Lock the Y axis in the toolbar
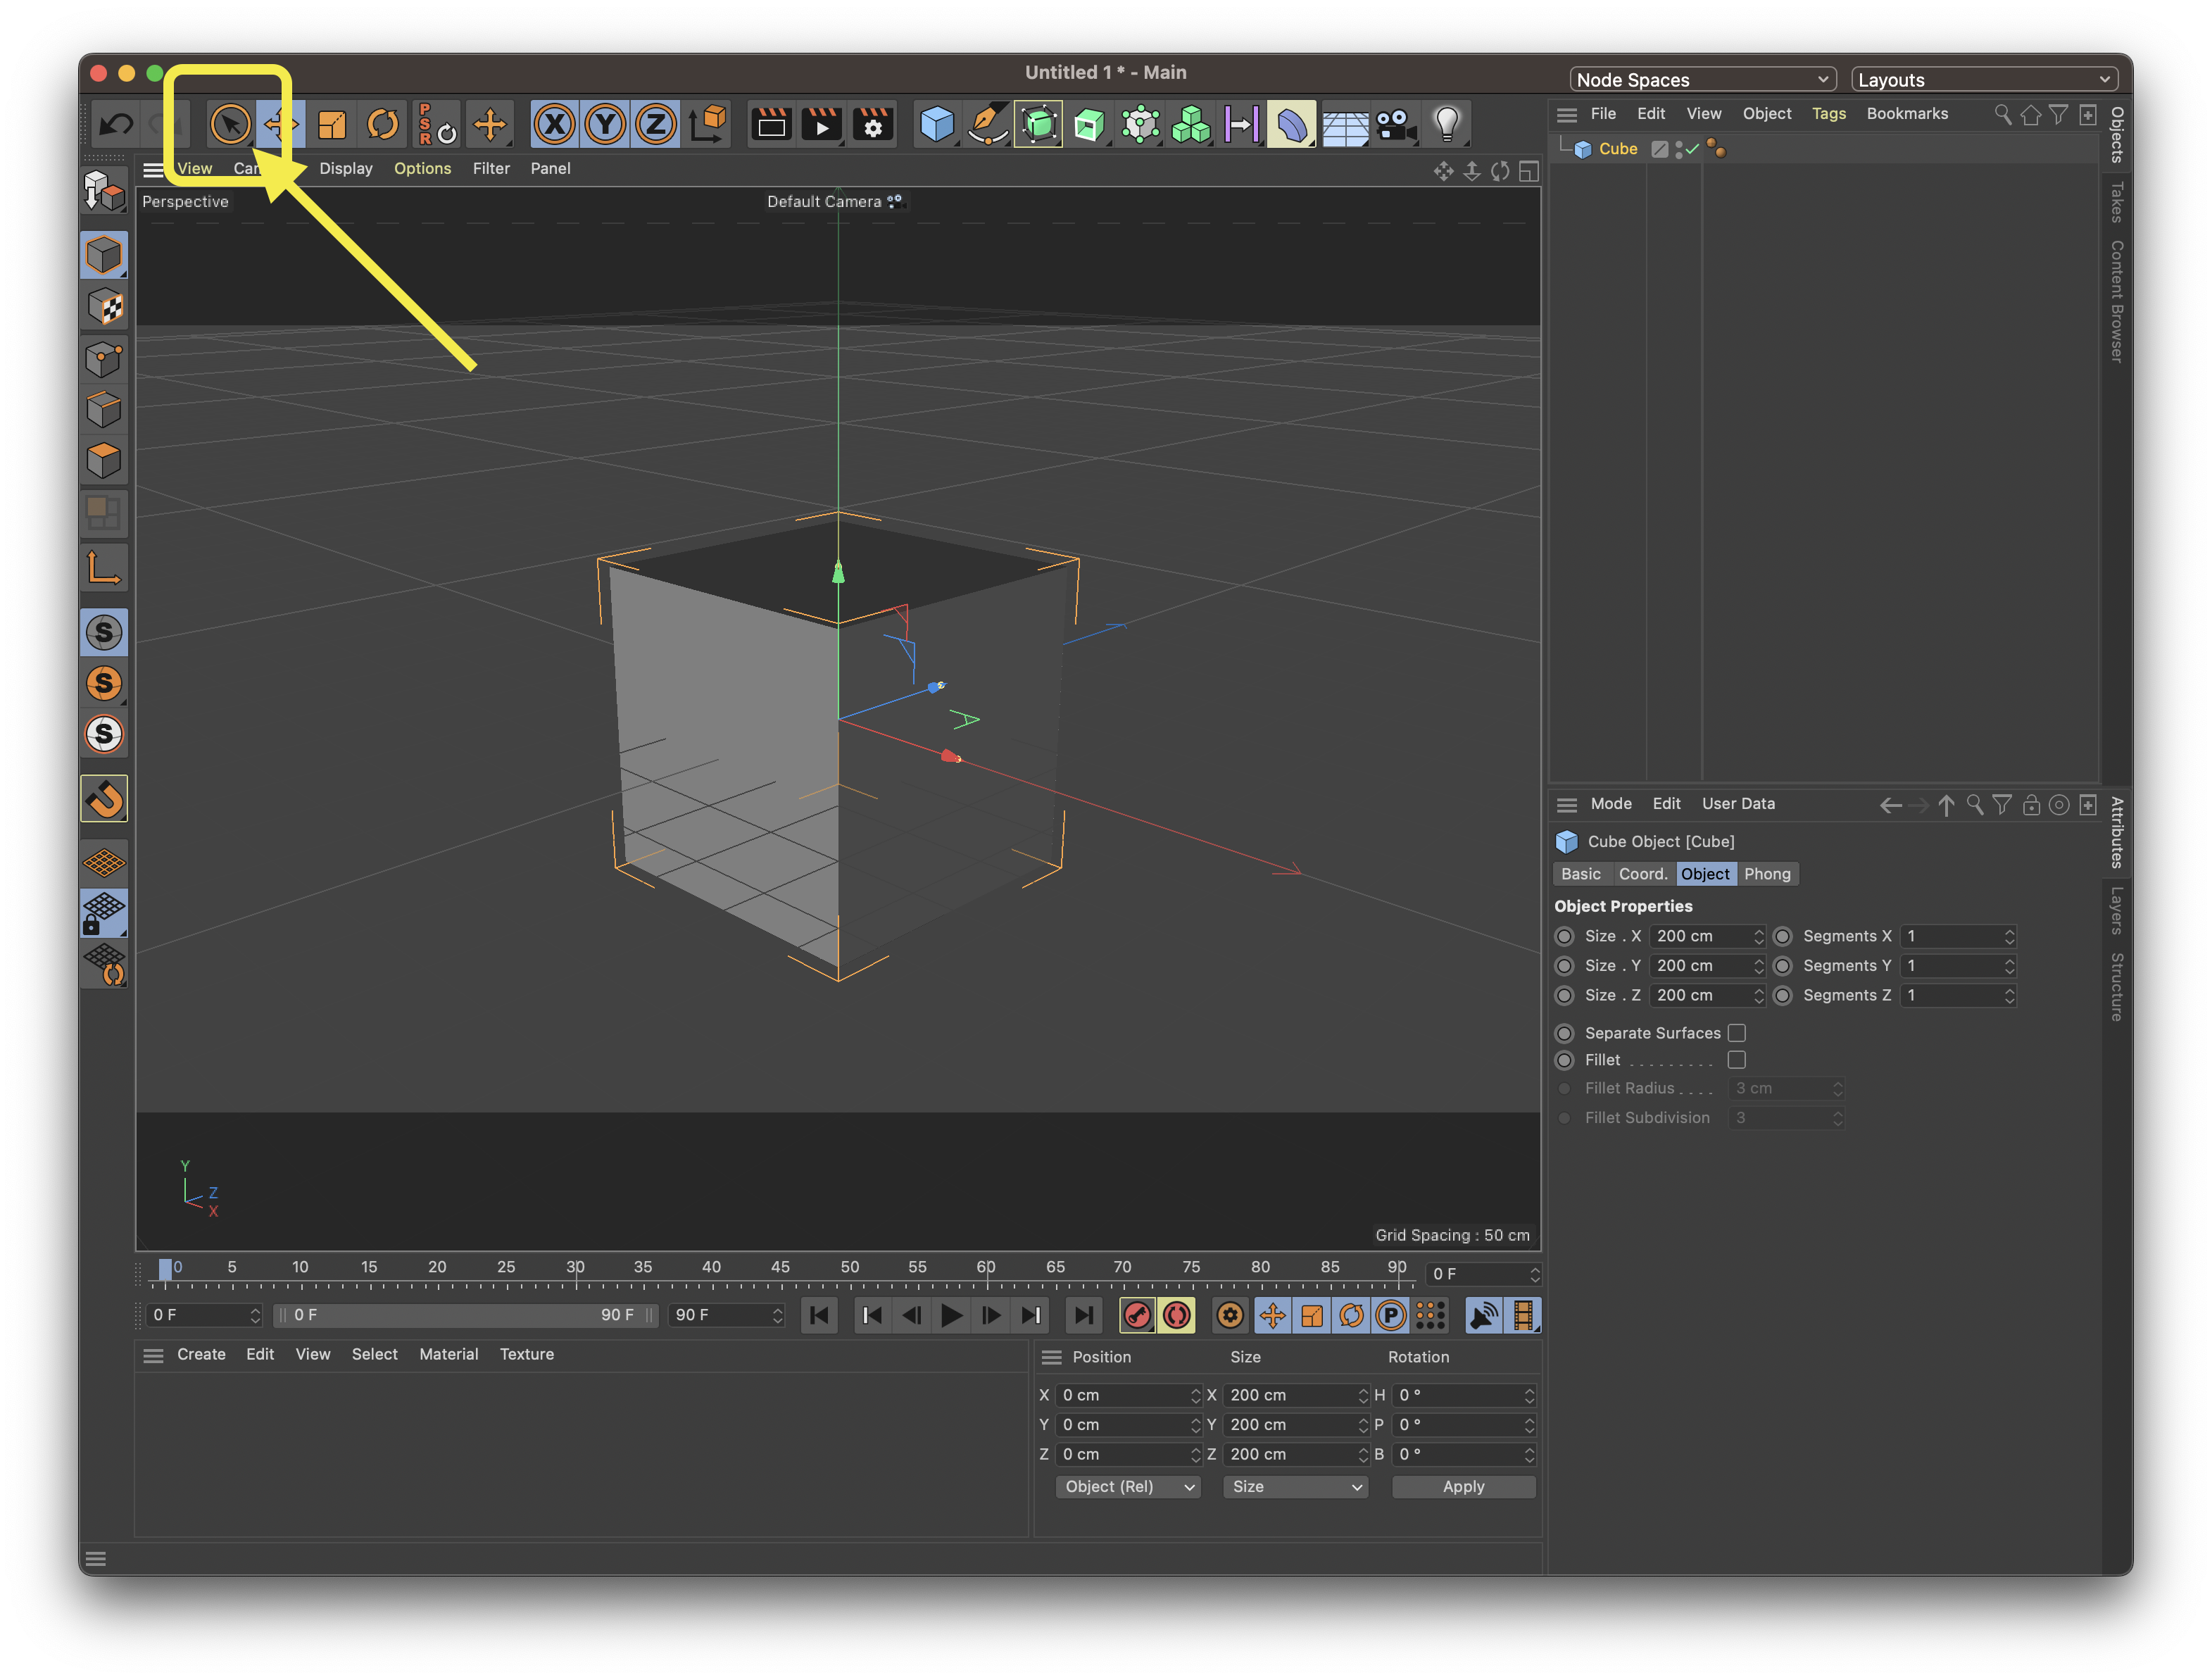The width and height of the screenshot is (2212, 1680). [605, 123]
